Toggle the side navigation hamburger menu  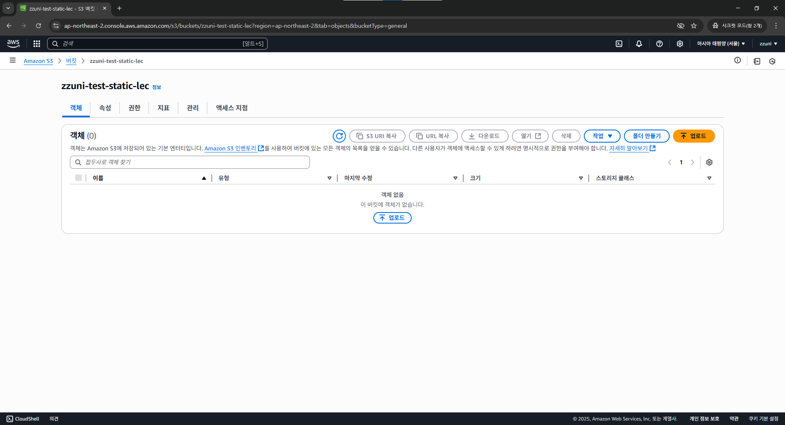tap(13, 60)
